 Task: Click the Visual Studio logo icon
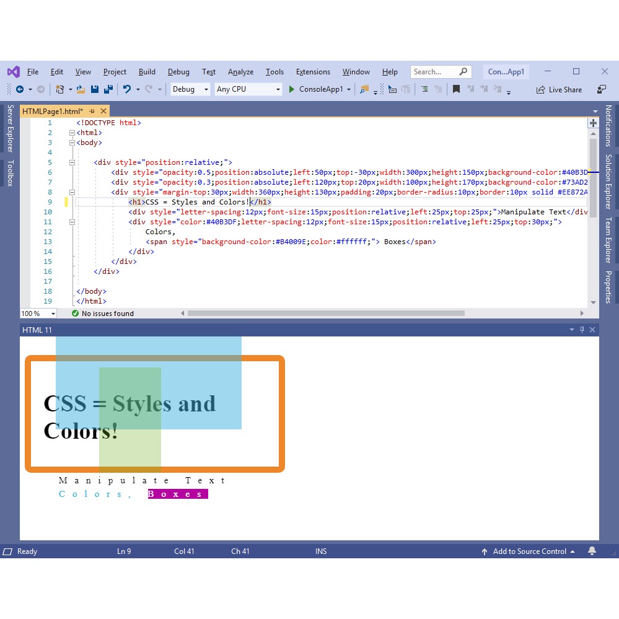pyautogui.click(x=14, y=71)
